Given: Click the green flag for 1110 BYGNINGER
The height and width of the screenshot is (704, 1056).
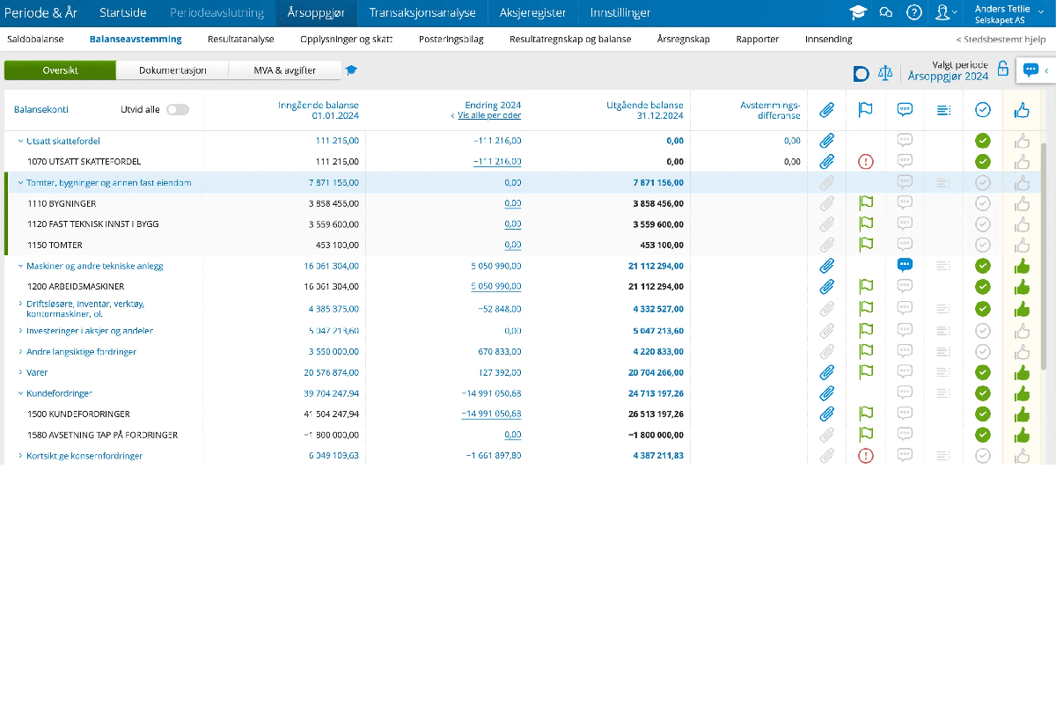Looking at the screenshot, I should (866, 203).
